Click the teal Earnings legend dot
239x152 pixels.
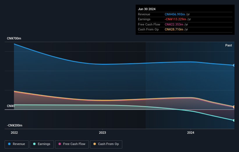pos(34,144)
